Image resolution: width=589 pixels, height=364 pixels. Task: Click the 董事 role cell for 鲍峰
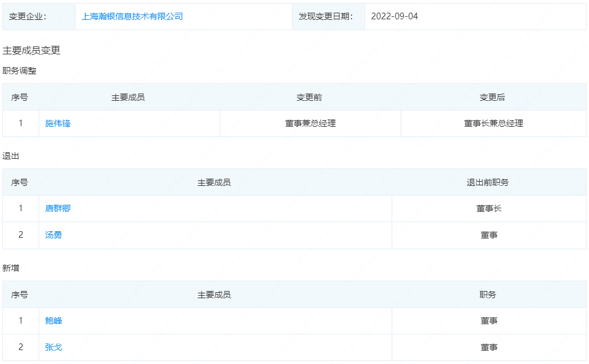coord(490,321)
